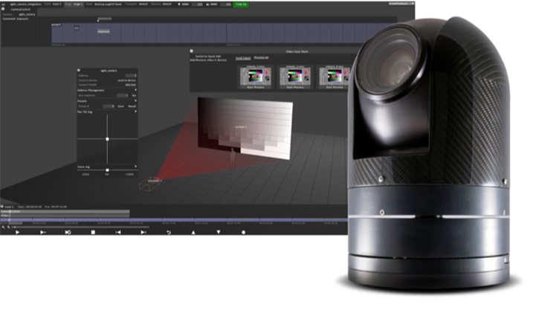Click the record circle icon
This screenshot has width=539, height=310.
tap(243, 233)
